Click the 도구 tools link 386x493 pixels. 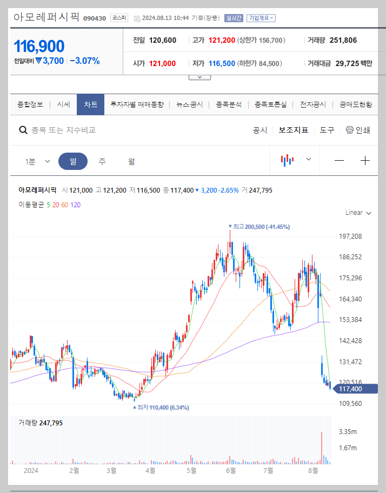pyautogui.click(x=326, y=130)
